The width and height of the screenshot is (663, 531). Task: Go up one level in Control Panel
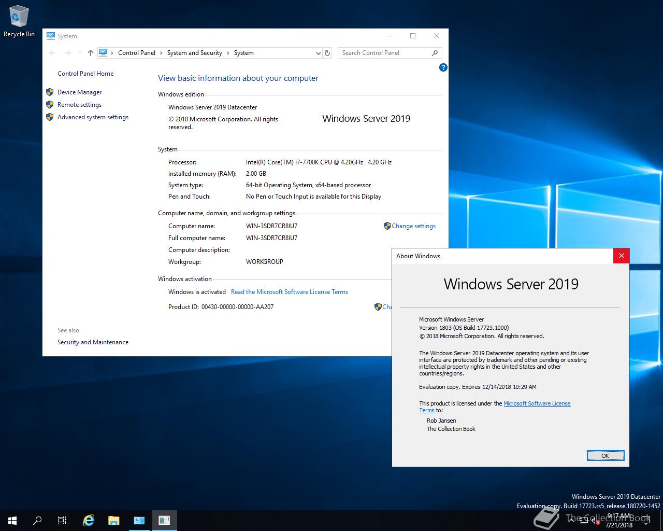click(x=91, y=53)
